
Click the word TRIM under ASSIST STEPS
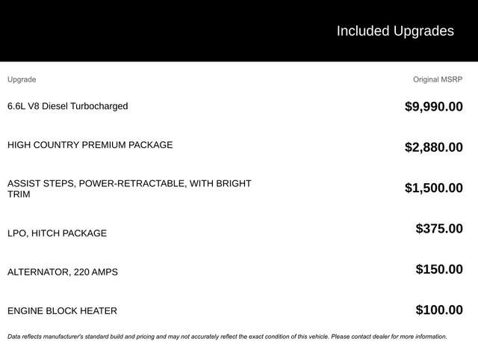pyautogui.click(x=20, y=194)
